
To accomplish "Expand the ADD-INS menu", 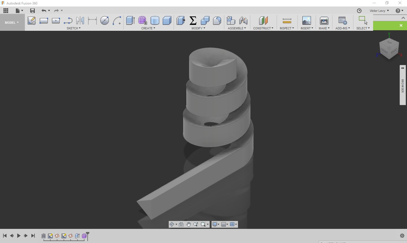I will click(343, 28).
